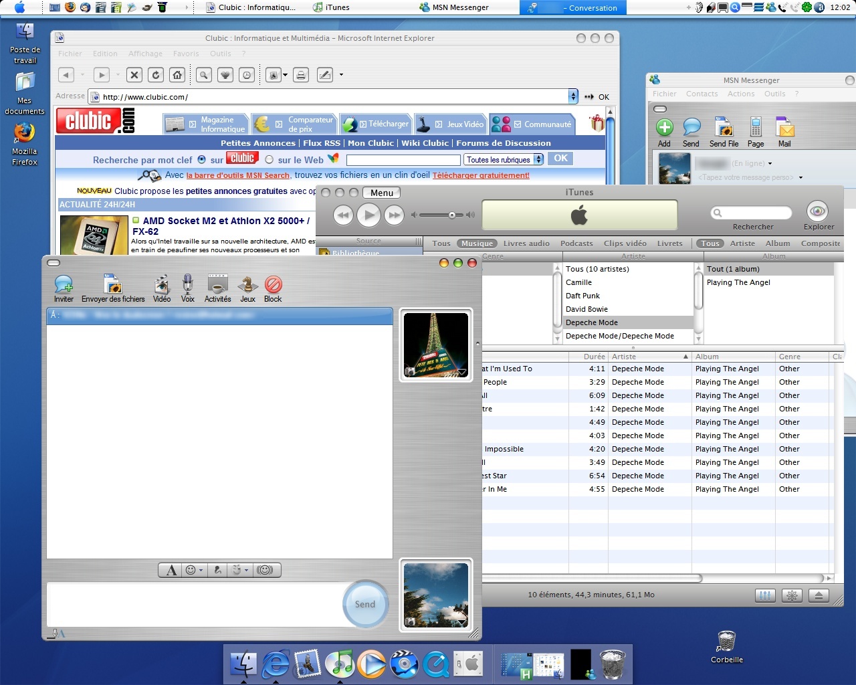The image size is (856, 685).
Task: Select 'Podcasts' filter in iTunes
Action: (x=576, y=243)
